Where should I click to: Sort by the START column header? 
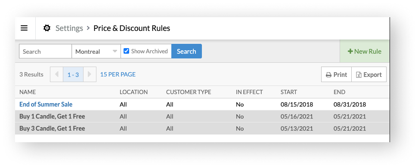click(289, 92)
